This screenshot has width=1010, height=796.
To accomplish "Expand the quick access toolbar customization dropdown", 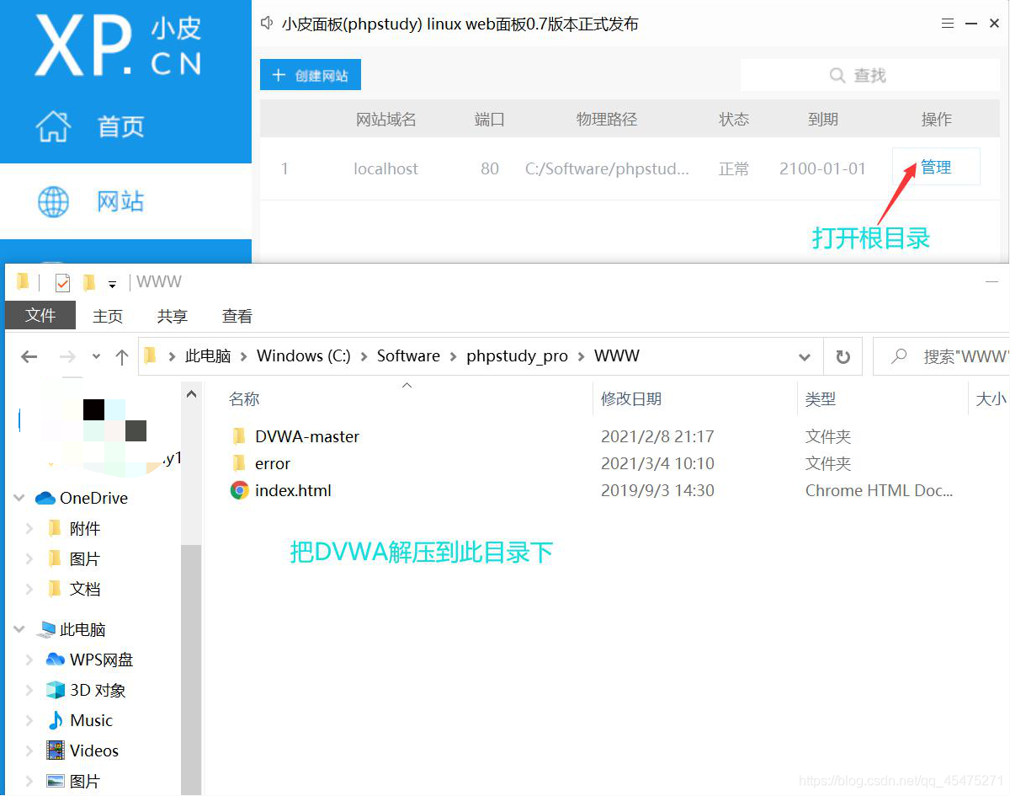I will click(x=112, y=284).
